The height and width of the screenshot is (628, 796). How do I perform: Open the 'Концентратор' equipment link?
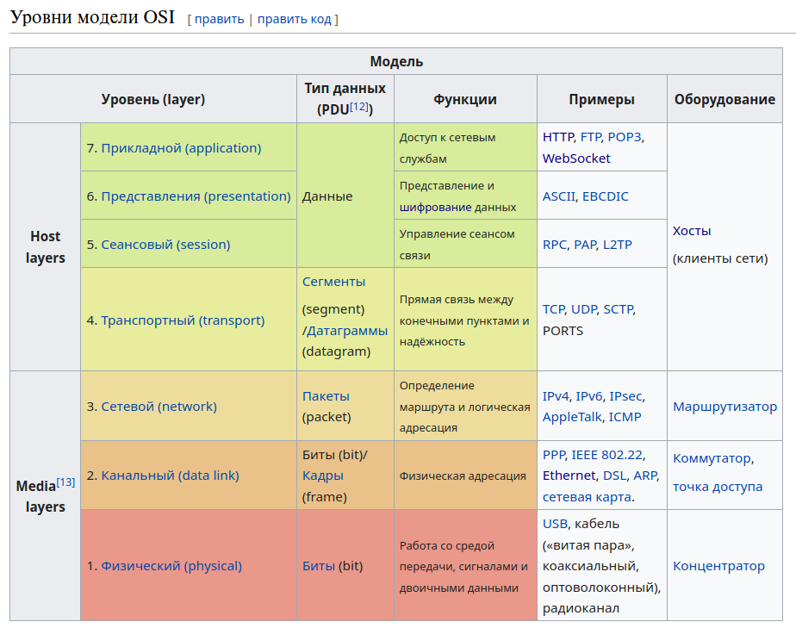(x=718, y=566)
